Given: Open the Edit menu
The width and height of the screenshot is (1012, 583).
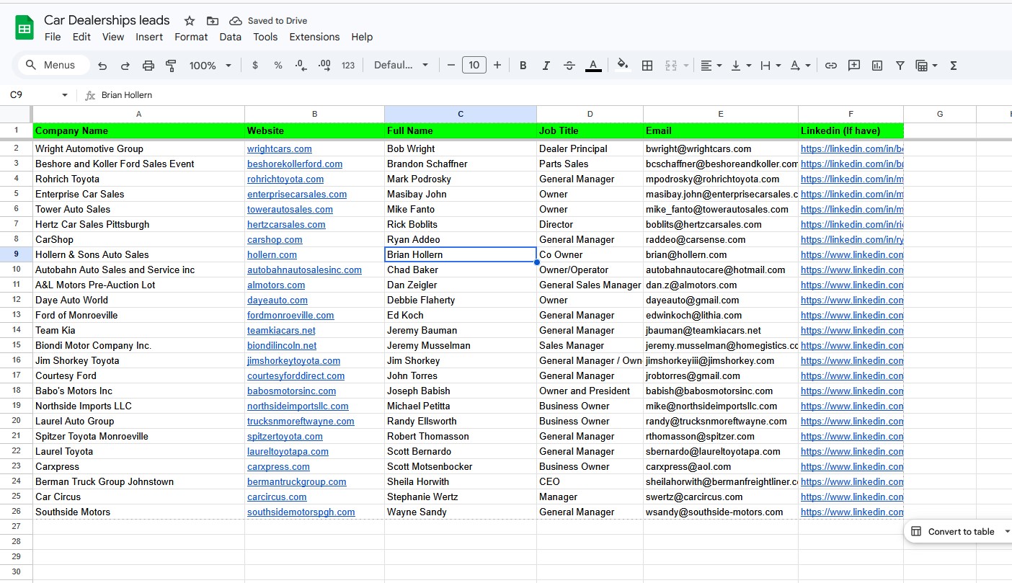Looking at the screenshot, I should click(x=81, y=37).
